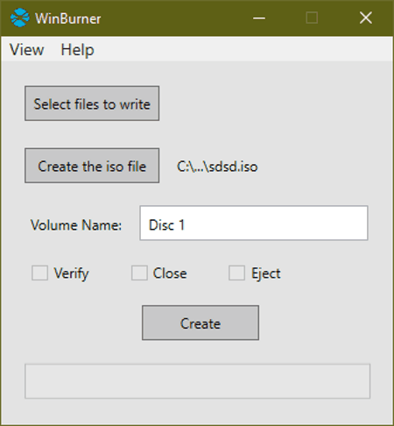Click the WinBurner app icon in title bar

click(20, 18)
